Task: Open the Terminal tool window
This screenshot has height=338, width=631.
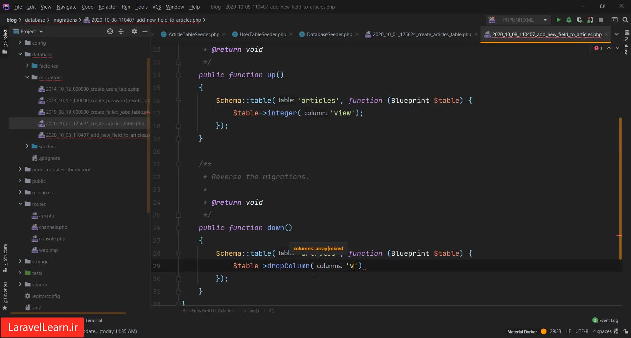Action: (x=94, y=320)
